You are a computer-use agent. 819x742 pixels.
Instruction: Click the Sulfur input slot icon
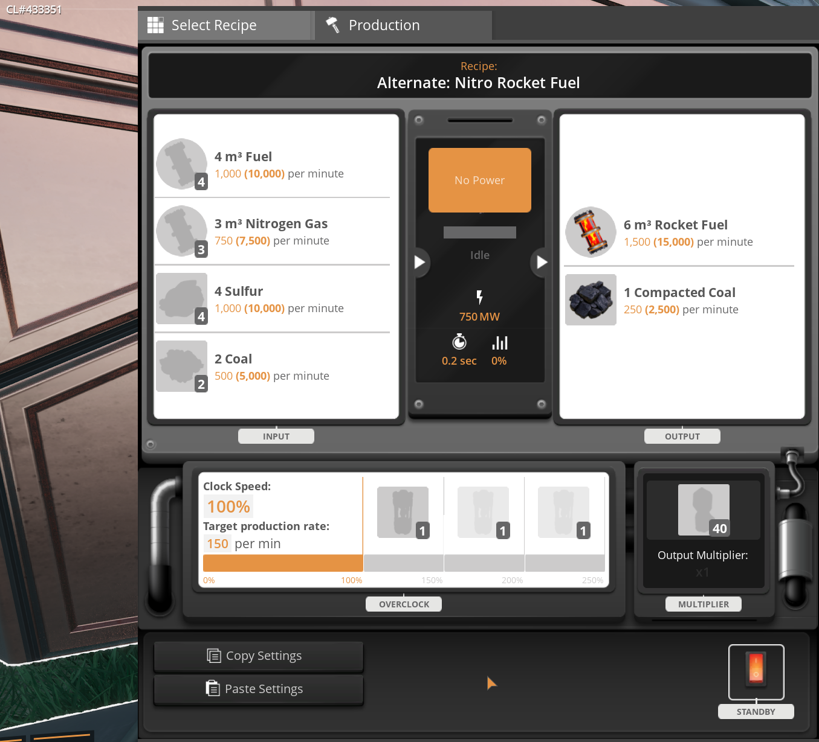[x=182, y=299]
